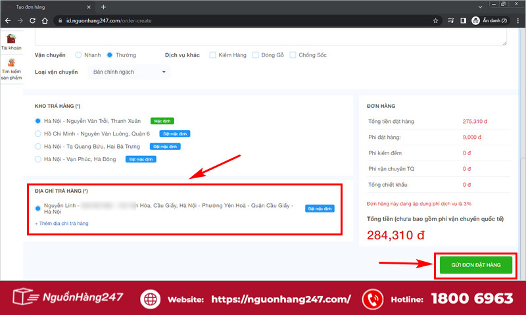The width and height of the screenshot is (526, 315).
Task: Open browser three-dot menu
Action: click(x=517, y=20)
